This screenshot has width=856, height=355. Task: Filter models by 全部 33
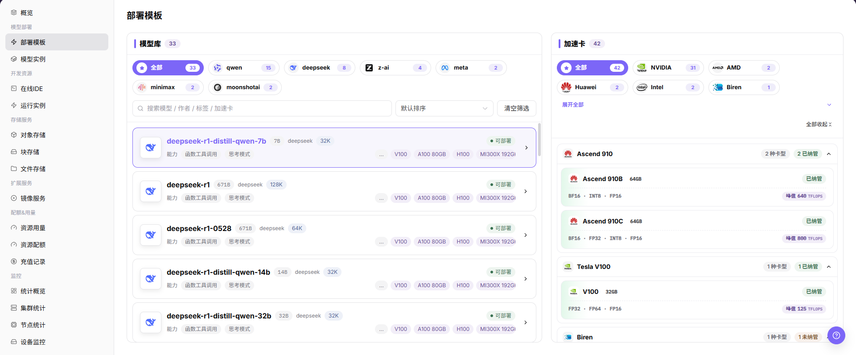pyautogui.click(x=168, y=68)
